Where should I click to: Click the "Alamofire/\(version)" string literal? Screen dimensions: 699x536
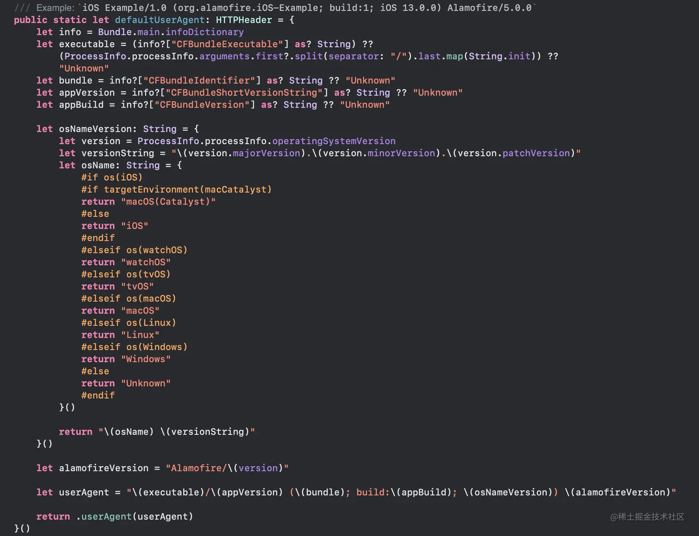227,468
